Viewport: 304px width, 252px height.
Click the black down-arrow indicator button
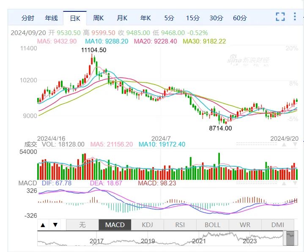pos(55,225)
